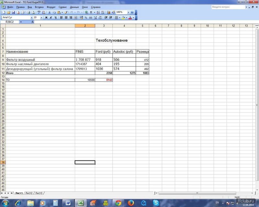This screenshot has height=207, width=259.
Task: Click in the 'Введите вопрос' help box
Action: (228, 7)
